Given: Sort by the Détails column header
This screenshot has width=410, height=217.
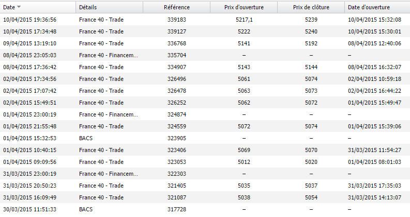Looking at the screenshot, I should coord(88,7).
